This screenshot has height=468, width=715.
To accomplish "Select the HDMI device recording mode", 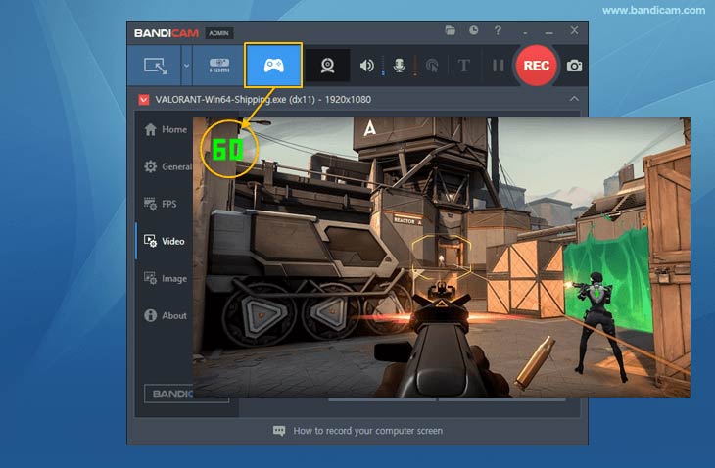I will [x=217, y=66].
